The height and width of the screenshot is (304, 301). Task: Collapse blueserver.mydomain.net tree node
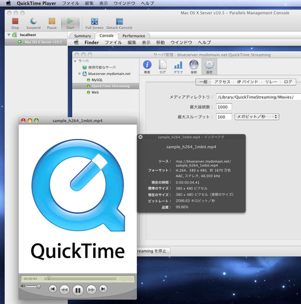click(x=79, y=74)
